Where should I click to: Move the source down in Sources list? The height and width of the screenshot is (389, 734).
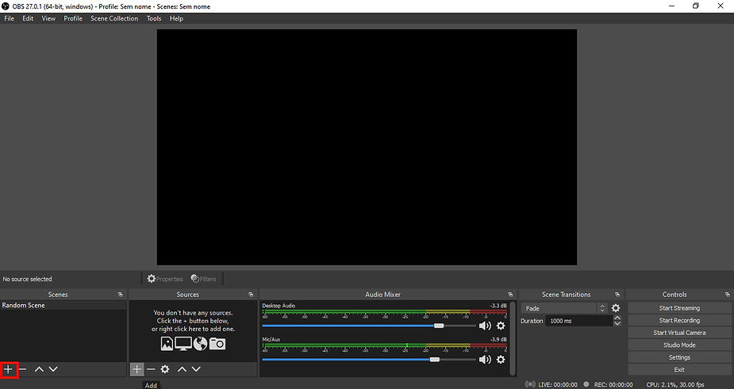(196, 369)
